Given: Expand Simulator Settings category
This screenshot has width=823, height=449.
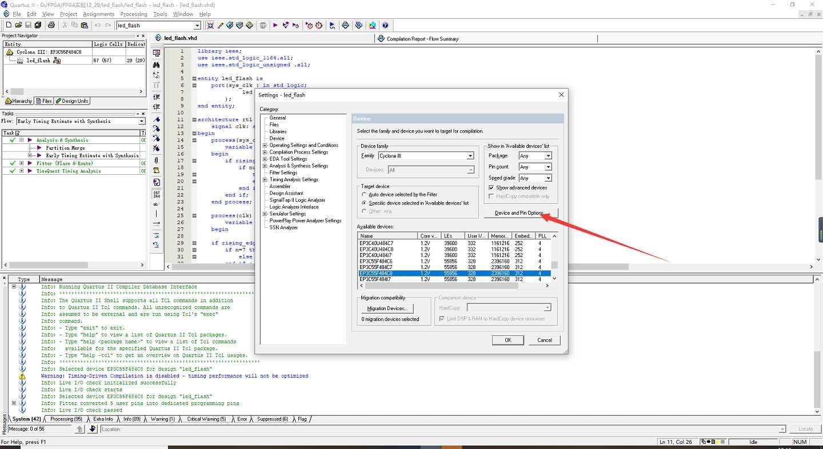Looking at the screenshot, I should 265,214.
